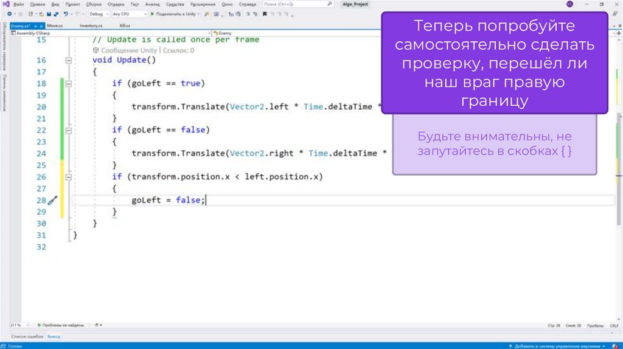Viewport: 623px width, 349px height.
Task: Open the Assembly-CSharp project dropdown
Action: pyautogui.click(x=111, y=33)
